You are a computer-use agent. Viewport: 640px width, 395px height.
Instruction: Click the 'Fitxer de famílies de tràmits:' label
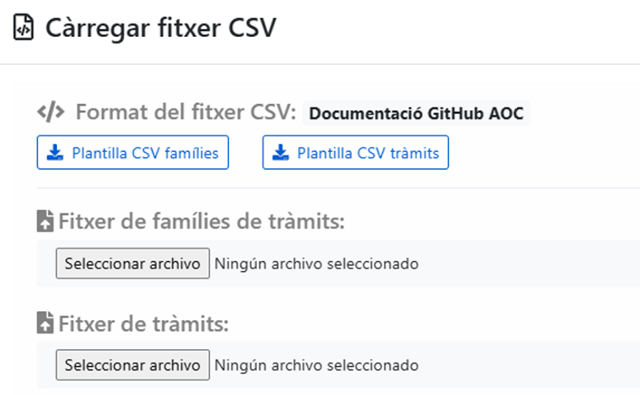pyautogui.click(x=203, y=221)
